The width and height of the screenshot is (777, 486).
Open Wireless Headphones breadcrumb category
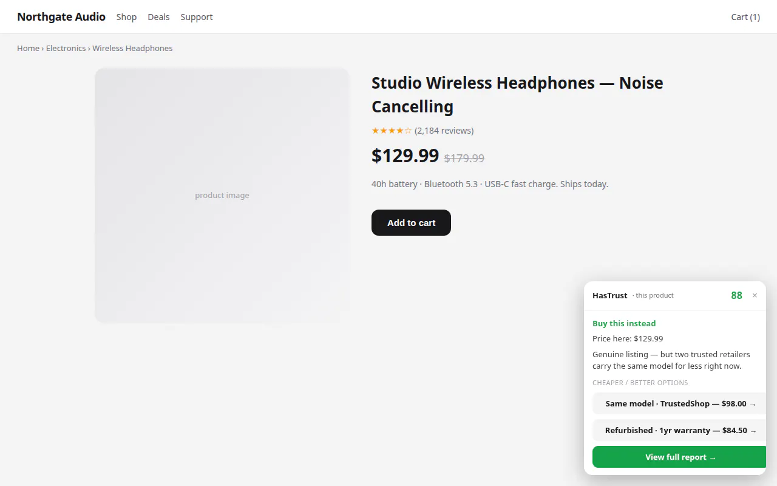point(132,48)
